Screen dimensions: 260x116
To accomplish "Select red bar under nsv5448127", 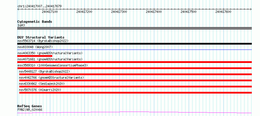I will [136, 74].
